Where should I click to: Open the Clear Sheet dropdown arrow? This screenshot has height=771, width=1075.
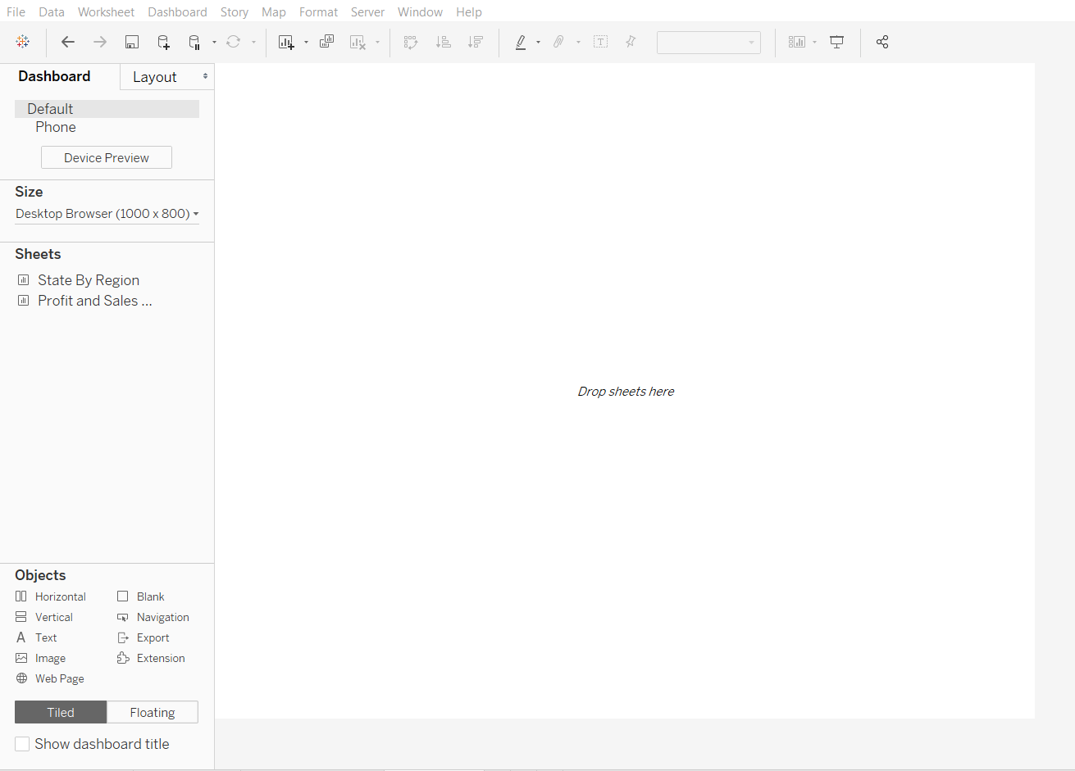tap(377, 42)
